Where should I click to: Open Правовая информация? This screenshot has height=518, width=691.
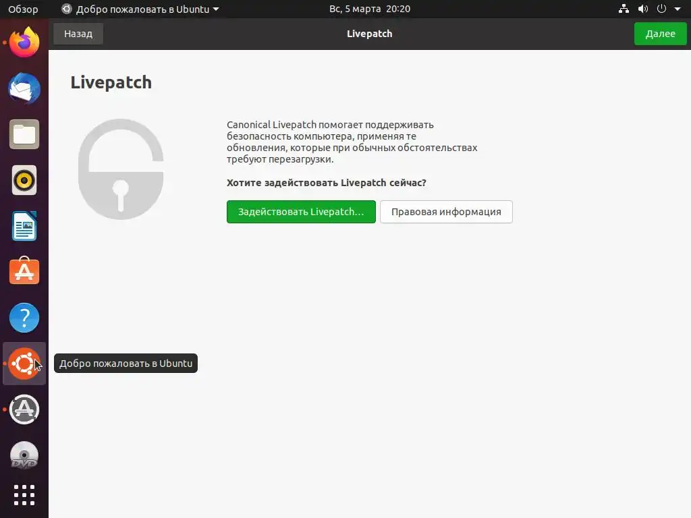pos(446,212)
